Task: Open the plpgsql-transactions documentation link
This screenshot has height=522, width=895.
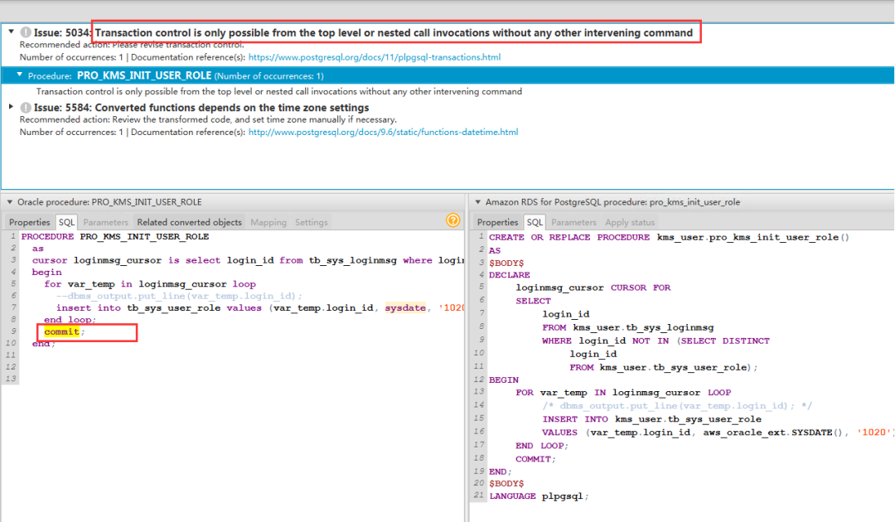Action: pos(374,57)
